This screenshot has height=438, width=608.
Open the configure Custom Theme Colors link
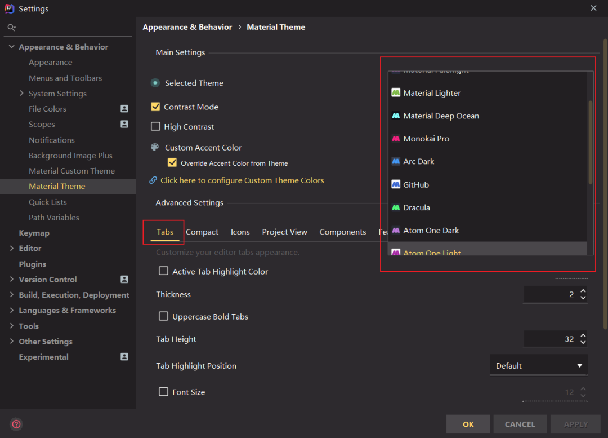pos(242,180)
